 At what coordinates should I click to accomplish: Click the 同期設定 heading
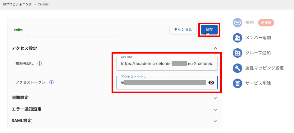(x=20, y=97)
